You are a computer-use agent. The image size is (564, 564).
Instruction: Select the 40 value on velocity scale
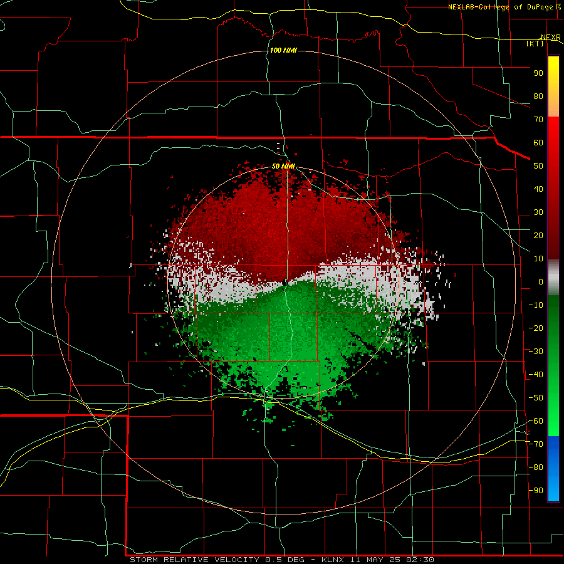pos(538,189)
